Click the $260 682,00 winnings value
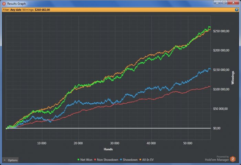The image size is (241, 165). pyautogui.click(x=42, y=10)
